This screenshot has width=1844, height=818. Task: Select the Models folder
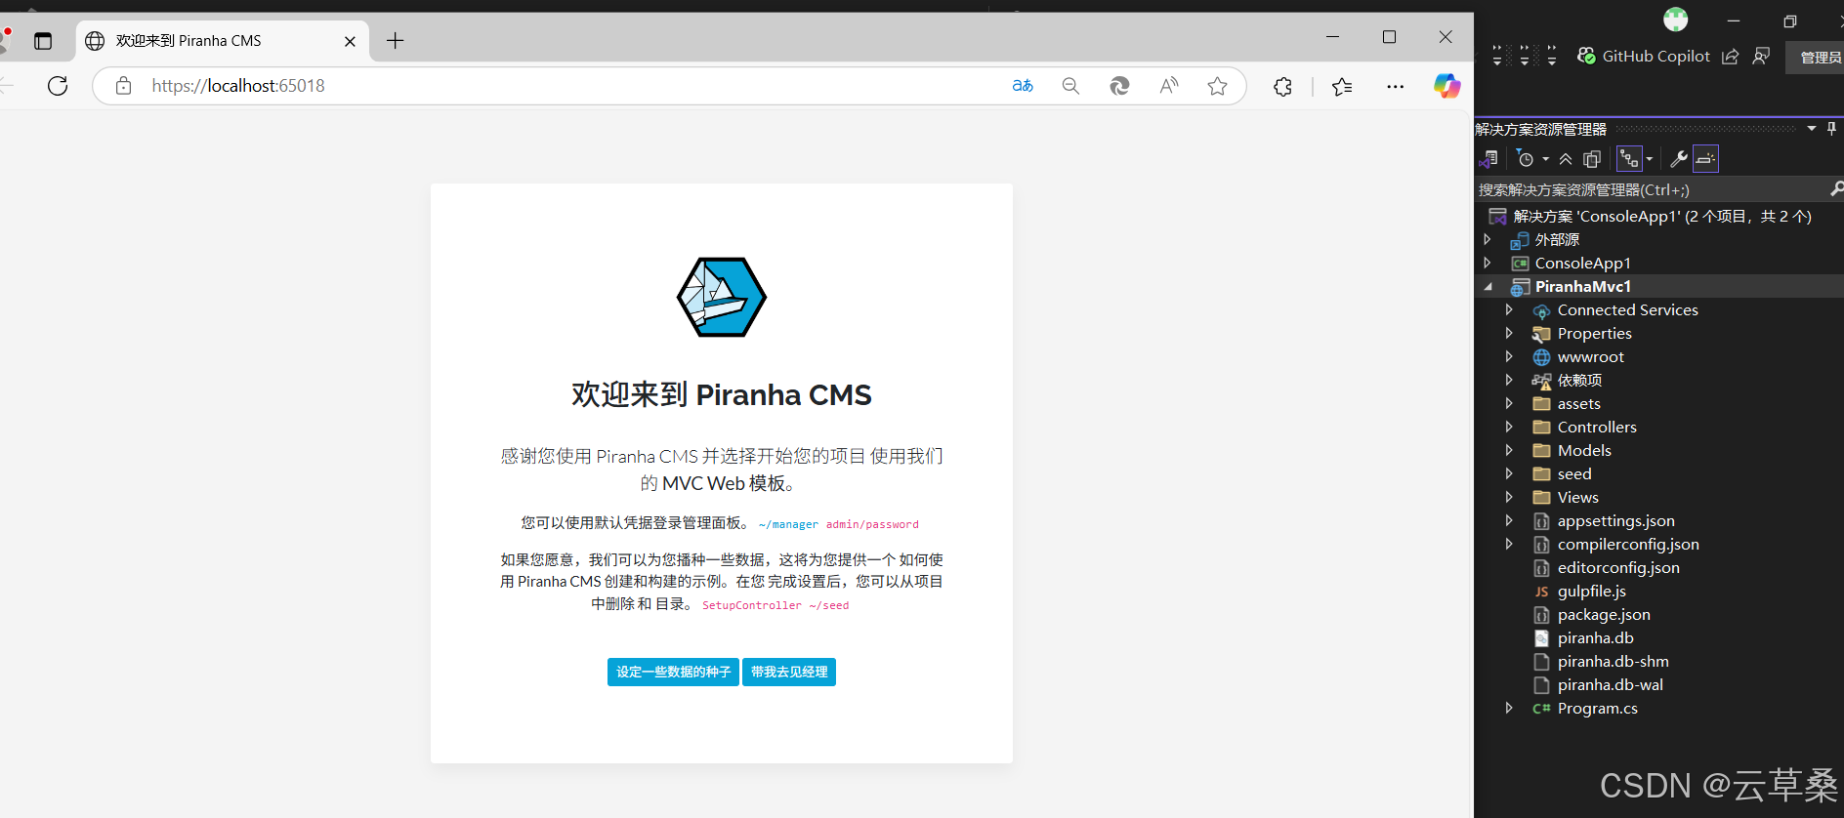coord(1584,451)
